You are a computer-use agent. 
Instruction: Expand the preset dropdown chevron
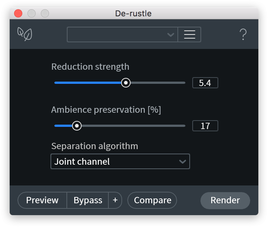170,35
